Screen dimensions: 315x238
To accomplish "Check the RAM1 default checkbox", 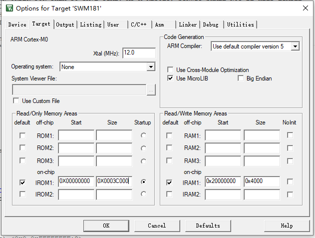I will [x=169, y=135].
